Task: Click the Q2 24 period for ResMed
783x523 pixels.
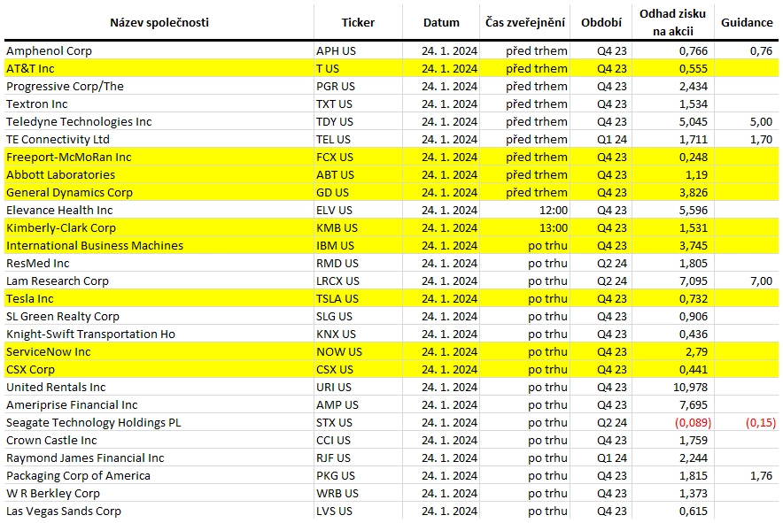Action: click(612, 264)
